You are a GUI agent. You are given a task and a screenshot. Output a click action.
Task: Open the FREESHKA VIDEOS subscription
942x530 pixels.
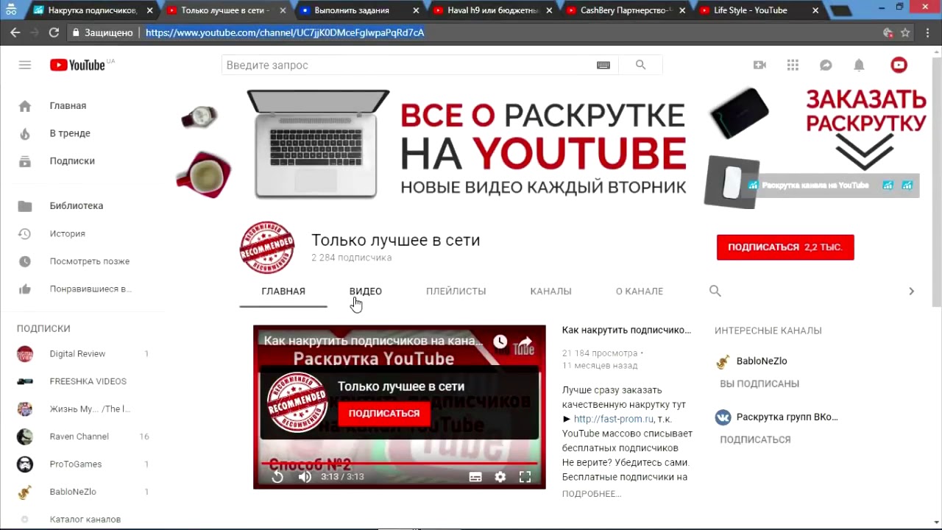pos(88,381)
